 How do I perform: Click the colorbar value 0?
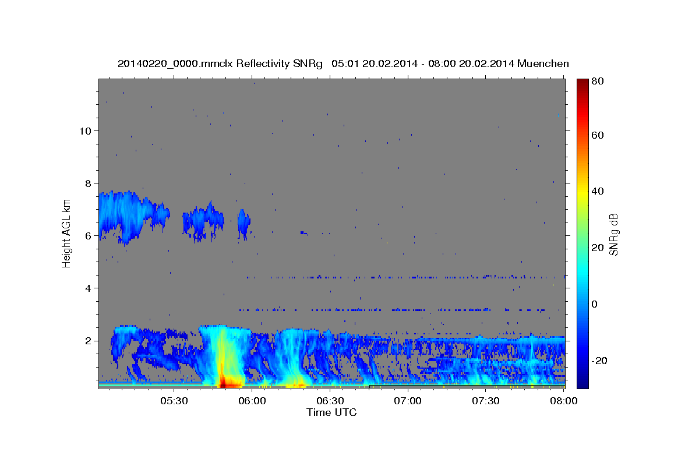pos(594,304)
